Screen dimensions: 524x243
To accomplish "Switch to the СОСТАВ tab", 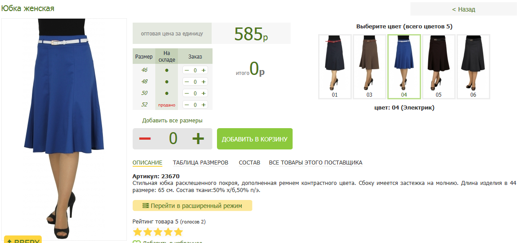I will click(249, 163).
